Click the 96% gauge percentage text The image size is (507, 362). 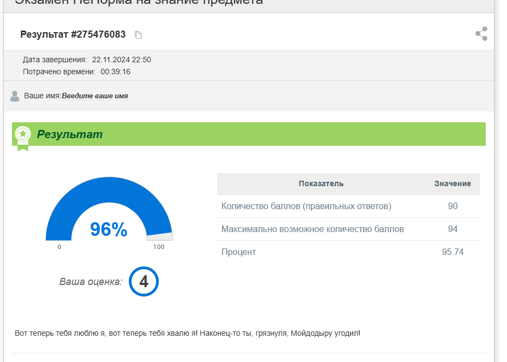point(109,229)
